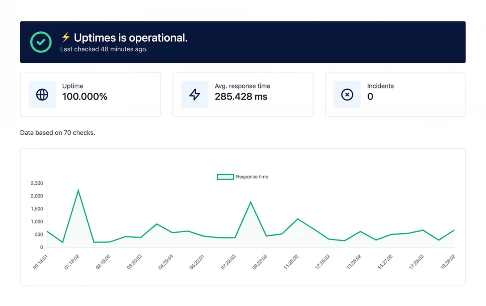Click the yellow lightning emoji beside Uptimes
This screenshot has height=306, width=486.
click(x=66, y=37)
